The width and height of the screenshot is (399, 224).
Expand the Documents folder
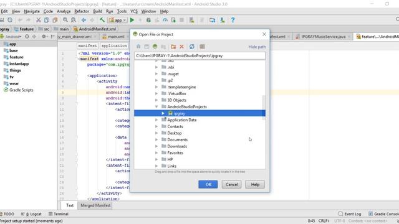click(x=156, y=139)
